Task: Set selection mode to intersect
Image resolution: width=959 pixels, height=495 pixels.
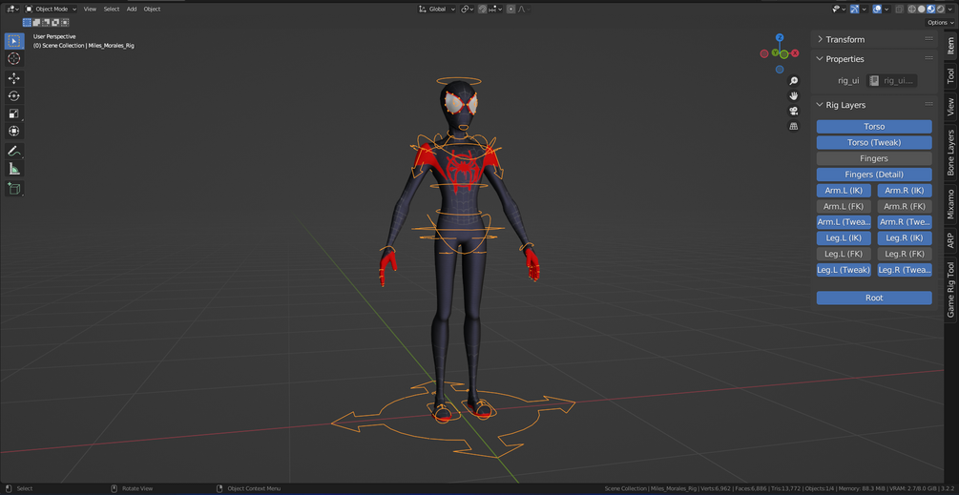Action: 65,23
